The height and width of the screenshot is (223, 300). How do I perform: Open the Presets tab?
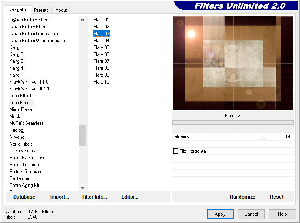pos(41,10)
